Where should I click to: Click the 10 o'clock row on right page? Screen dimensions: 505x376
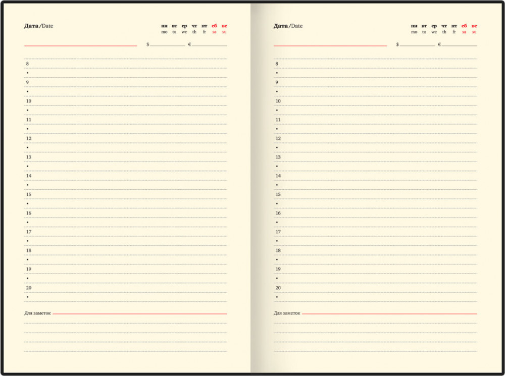click(376, 101)
